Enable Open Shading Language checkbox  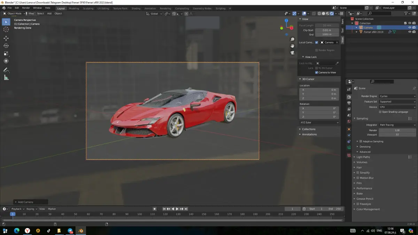pos(380,112)
